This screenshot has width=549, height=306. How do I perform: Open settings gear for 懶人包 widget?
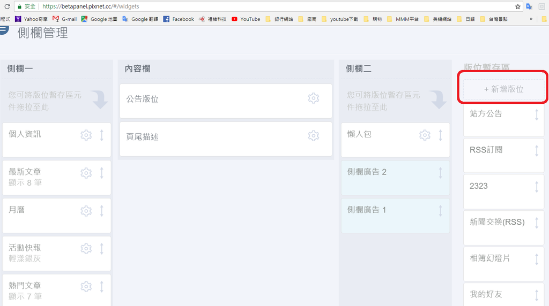pos(425,135)
